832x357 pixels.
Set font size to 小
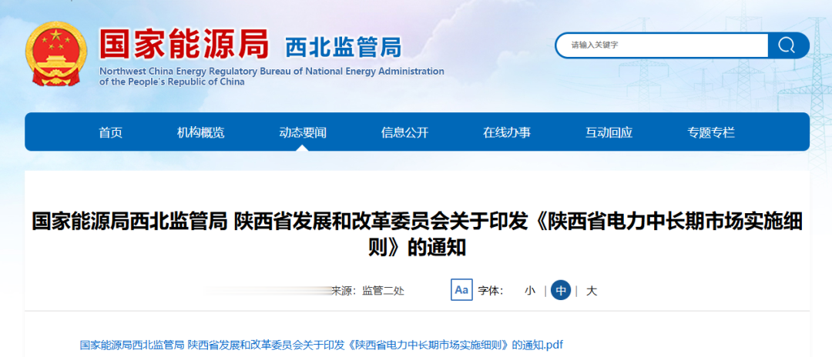click(x=529, y=291)
